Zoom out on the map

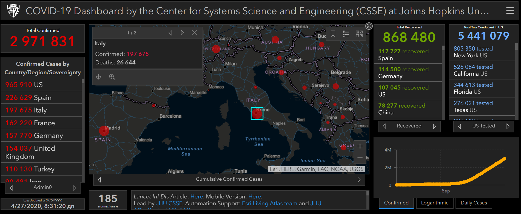360,157
